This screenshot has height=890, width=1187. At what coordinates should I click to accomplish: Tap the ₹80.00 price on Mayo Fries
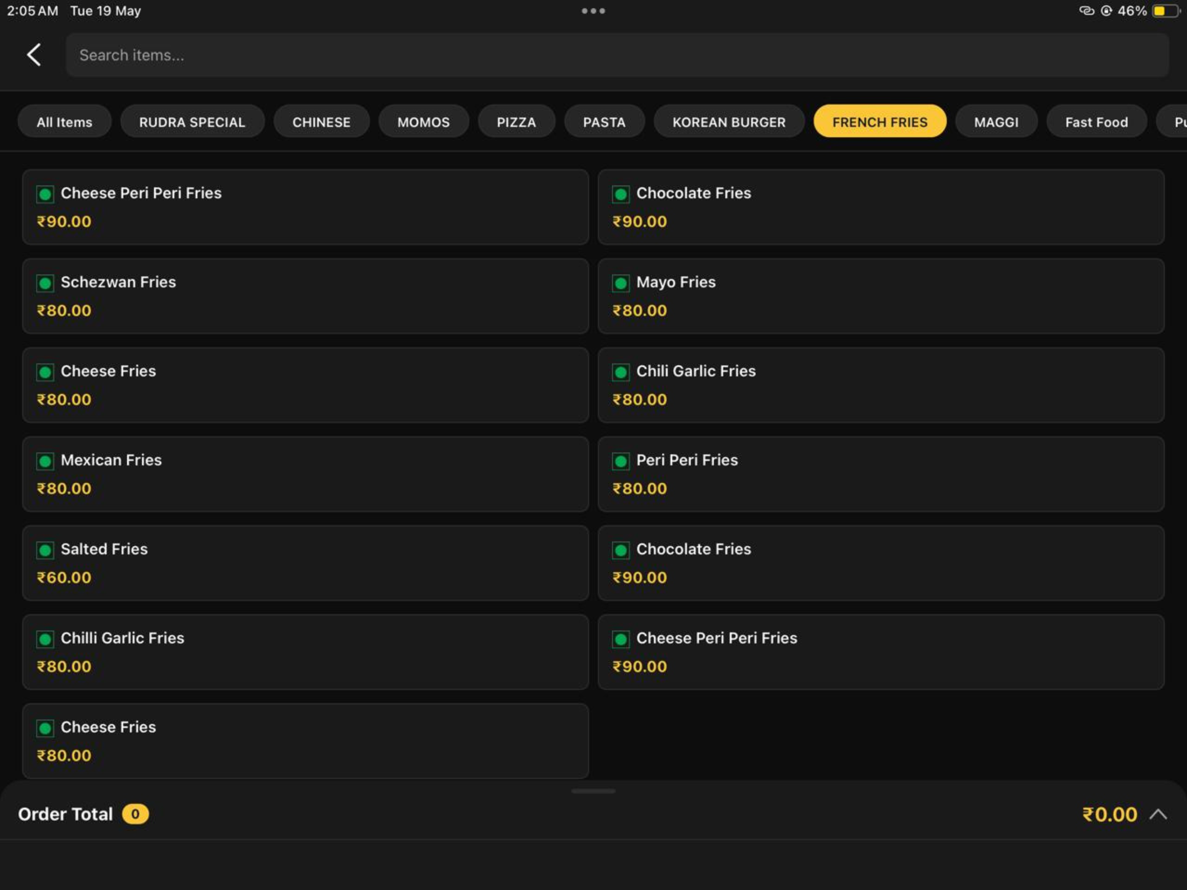(640, 310)
